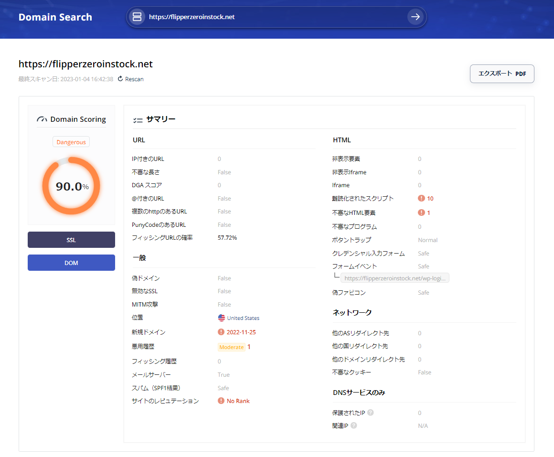Click the Rescan link
Screen dimensions: 554x457
(134, 79)
